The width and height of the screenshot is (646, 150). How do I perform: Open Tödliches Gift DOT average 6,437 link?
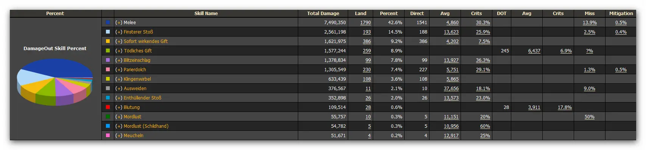534,51
